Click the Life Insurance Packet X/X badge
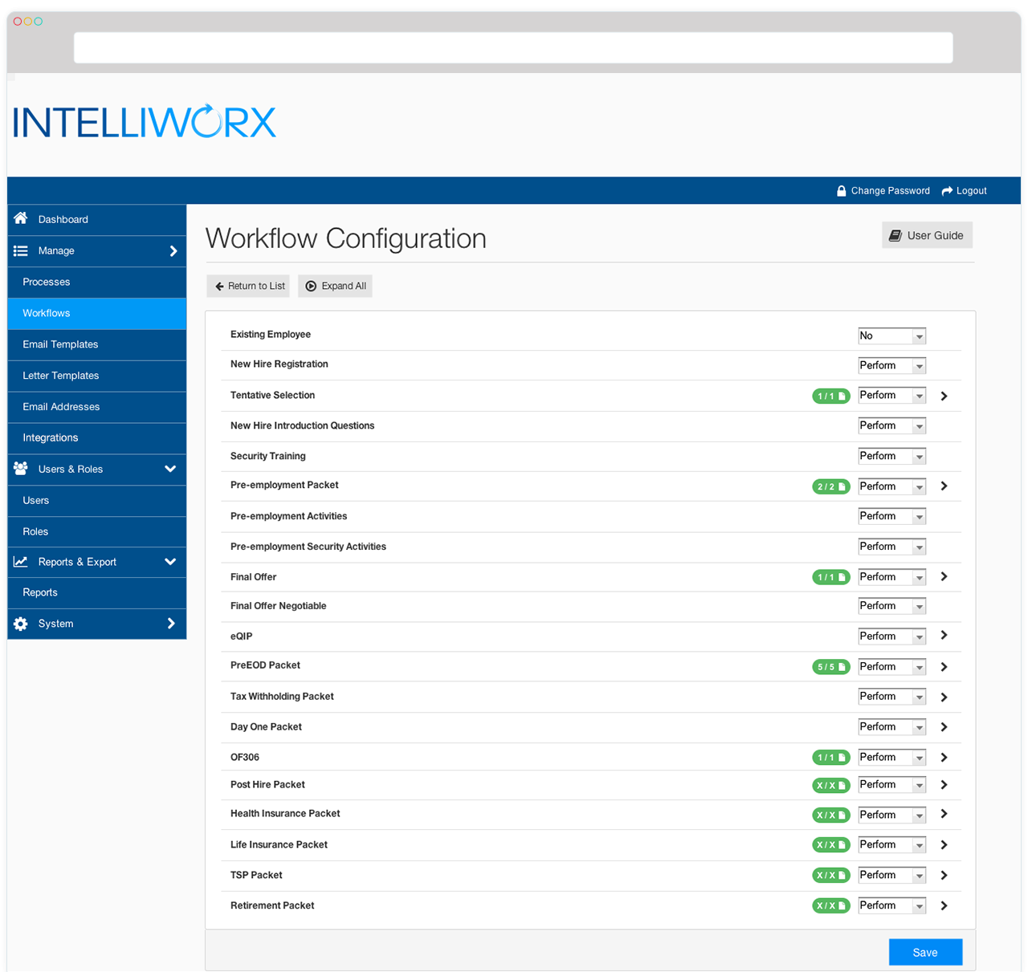1028x972 pixels. (831, 844)
